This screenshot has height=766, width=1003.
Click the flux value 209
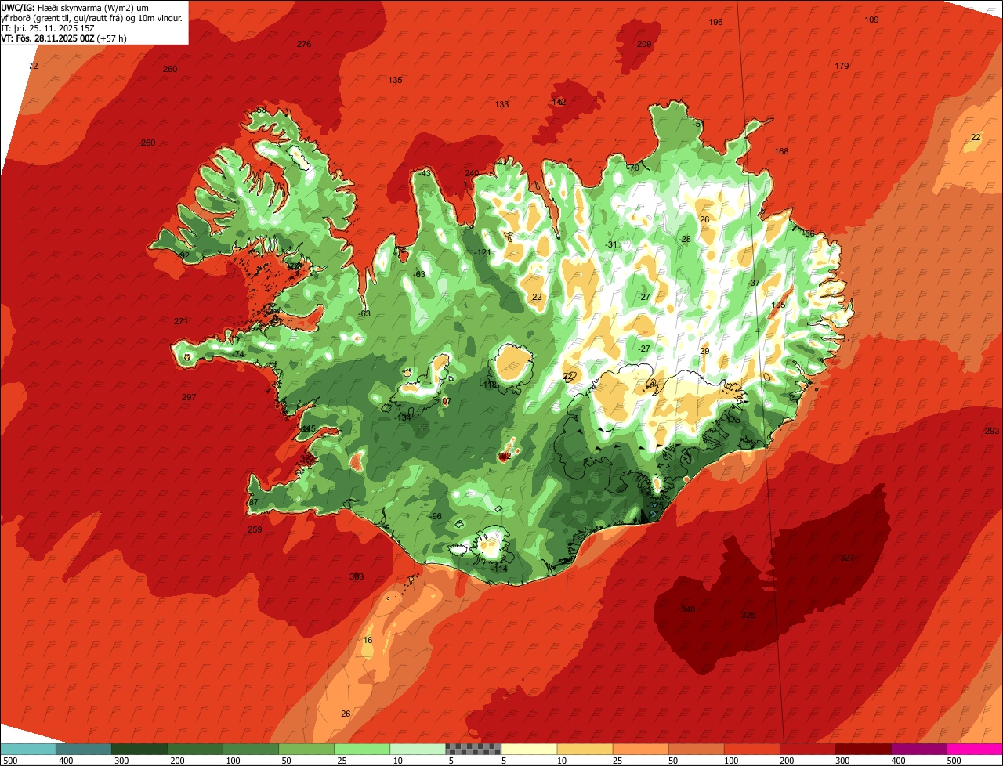point(644,44)
